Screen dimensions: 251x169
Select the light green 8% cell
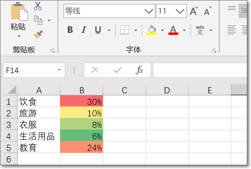82,124
